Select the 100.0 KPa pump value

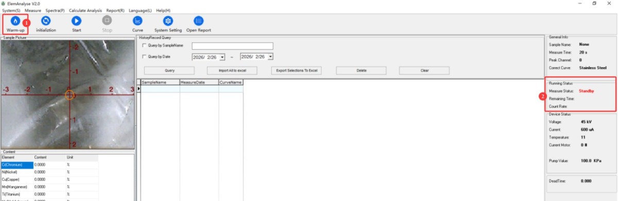click(x=591, y=161)
